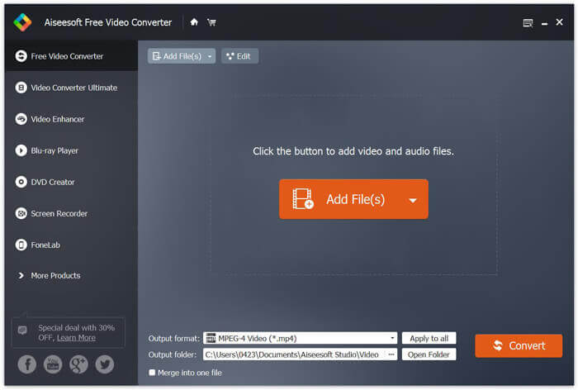This screenshot has width=578, height=390.
Task: Enable Merge into one file checkbox
Action: (x=152, y=373)
